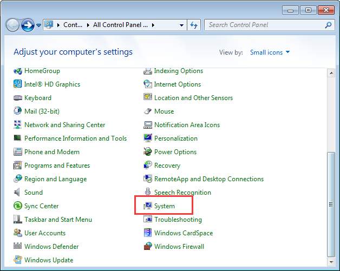Open the Mail (32-bit) icon

[x=17, y=111]
